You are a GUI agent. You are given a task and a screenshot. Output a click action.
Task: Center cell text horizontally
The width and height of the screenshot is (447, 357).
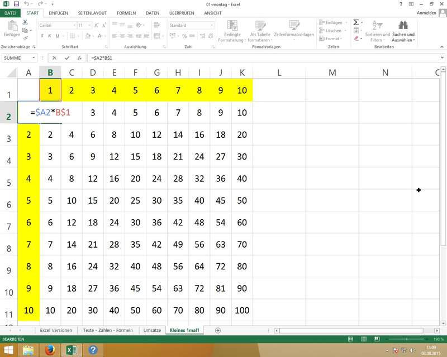[x=122, y=36]
